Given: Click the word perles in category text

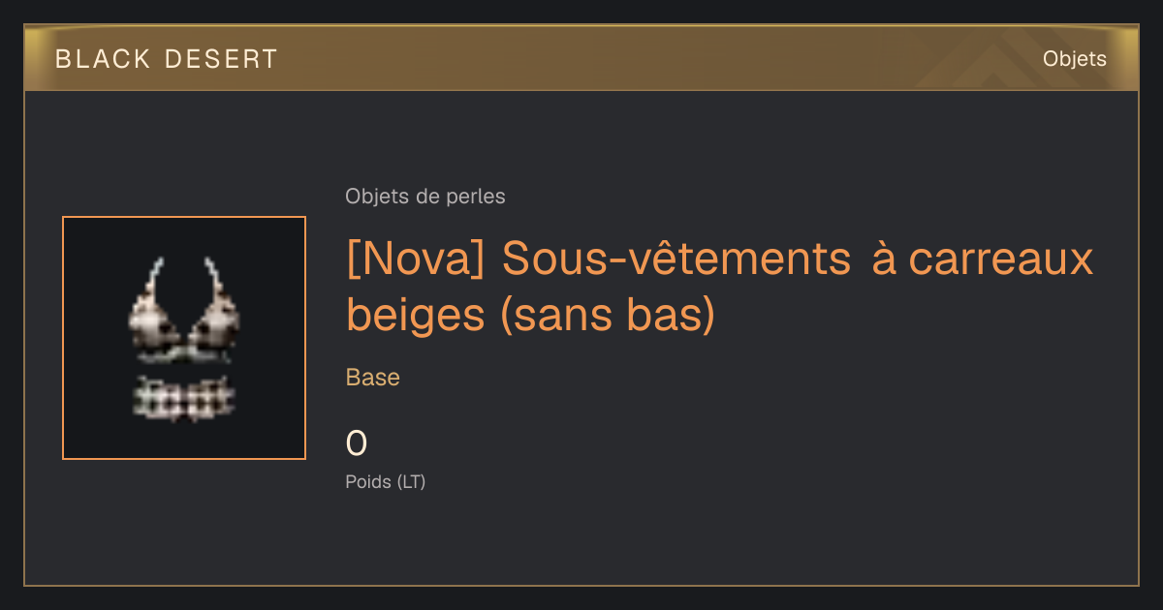Looking at the screenshot, I should pos(476,197).
